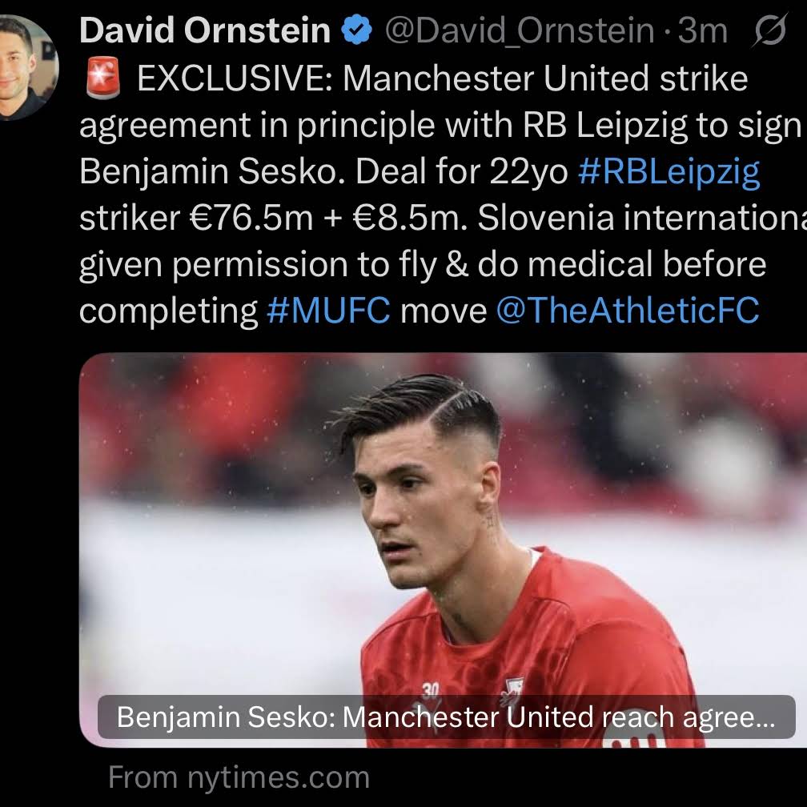This screenshot has width=807, height=807.
Task: Visit the @David_Ornstein handle
Action: pyautogui.click(x=520, y=31)
